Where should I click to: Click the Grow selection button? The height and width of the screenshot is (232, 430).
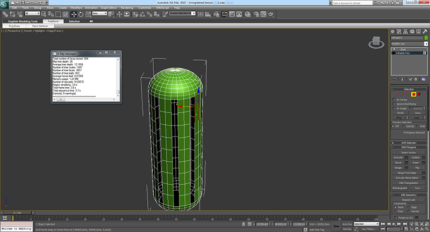click(x=418, y=113)
